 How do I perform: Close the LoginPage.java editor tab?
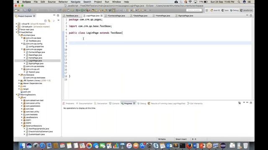101,16
